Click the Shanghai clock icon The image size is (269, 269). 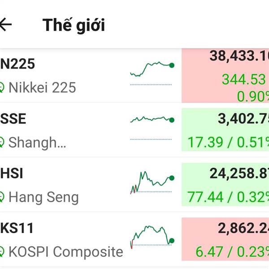click(2, 142)
